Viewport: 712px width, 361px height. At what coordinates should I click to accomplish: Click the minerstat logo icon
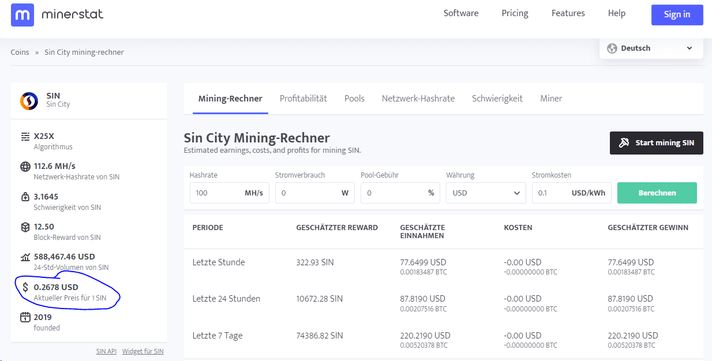pos(23,14)
